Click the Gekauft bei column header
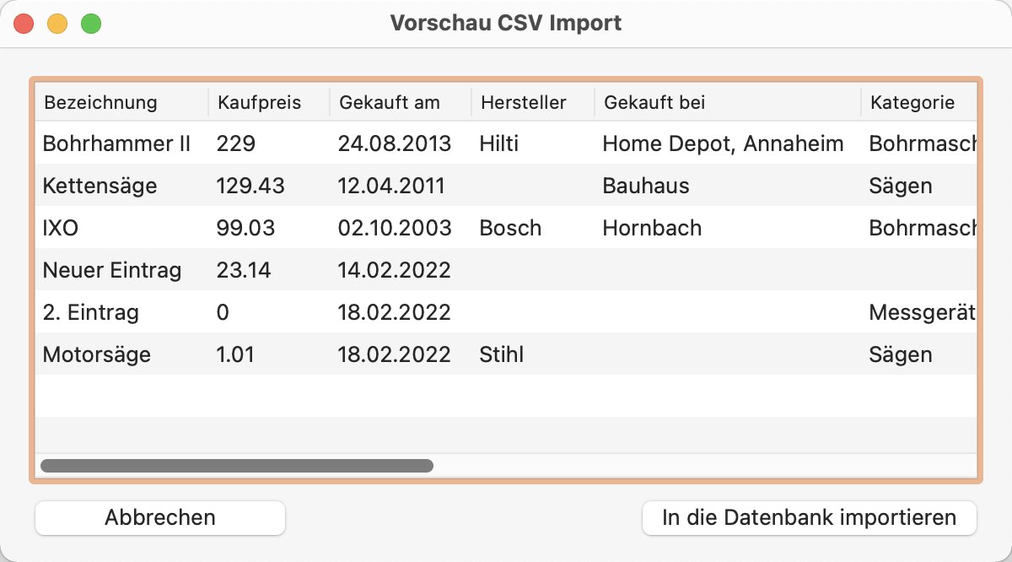The height and width of the screenshot is (562, 1012). 728,102
